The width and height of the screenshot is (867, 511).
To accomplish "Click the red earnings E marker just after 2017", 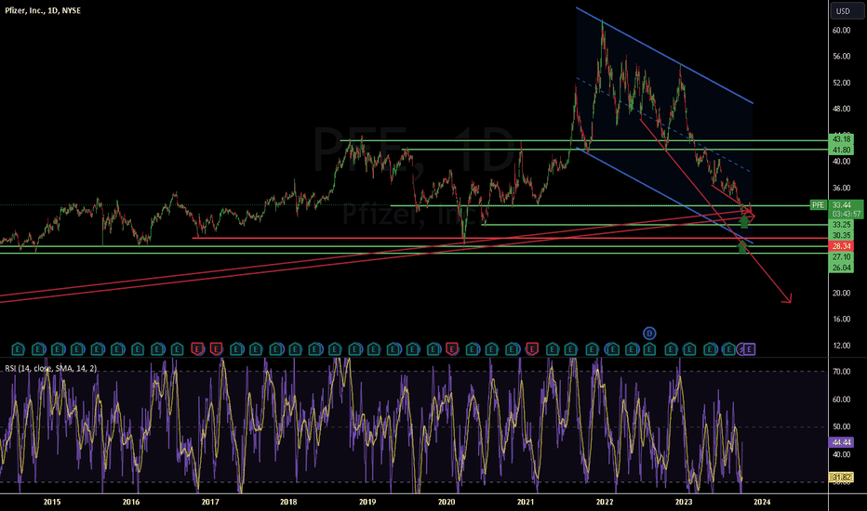I will point(216,349).
